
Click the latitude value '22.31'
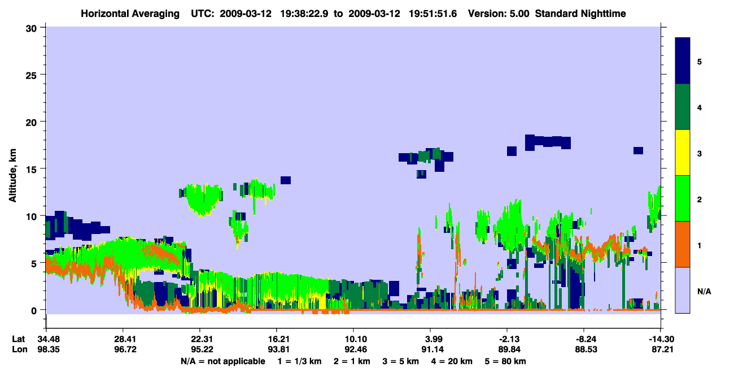199,339
